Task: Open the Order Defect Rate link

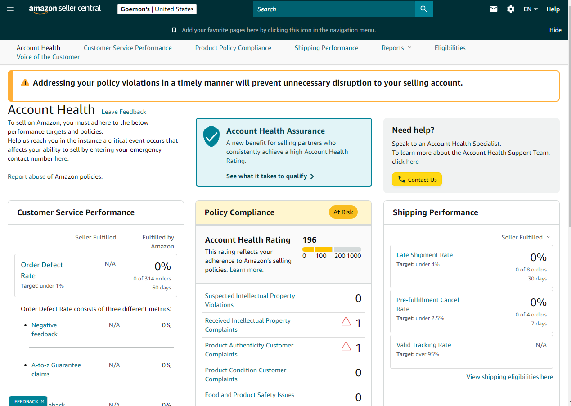Action: click(x=42, y=270)
